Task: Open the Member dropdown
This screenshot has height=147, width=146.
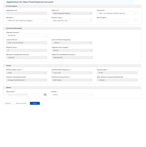Action: click(27, 21)
